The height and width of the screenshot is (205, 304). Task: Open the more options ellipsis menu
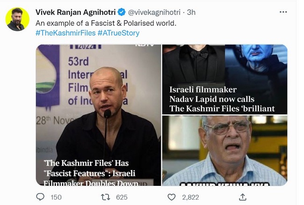point(283,11)
